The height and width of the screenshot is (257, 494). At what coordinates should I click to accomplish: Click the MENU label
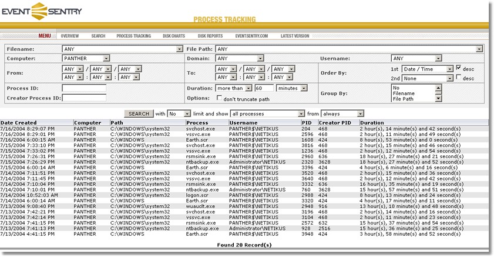[x=45, y=36]
